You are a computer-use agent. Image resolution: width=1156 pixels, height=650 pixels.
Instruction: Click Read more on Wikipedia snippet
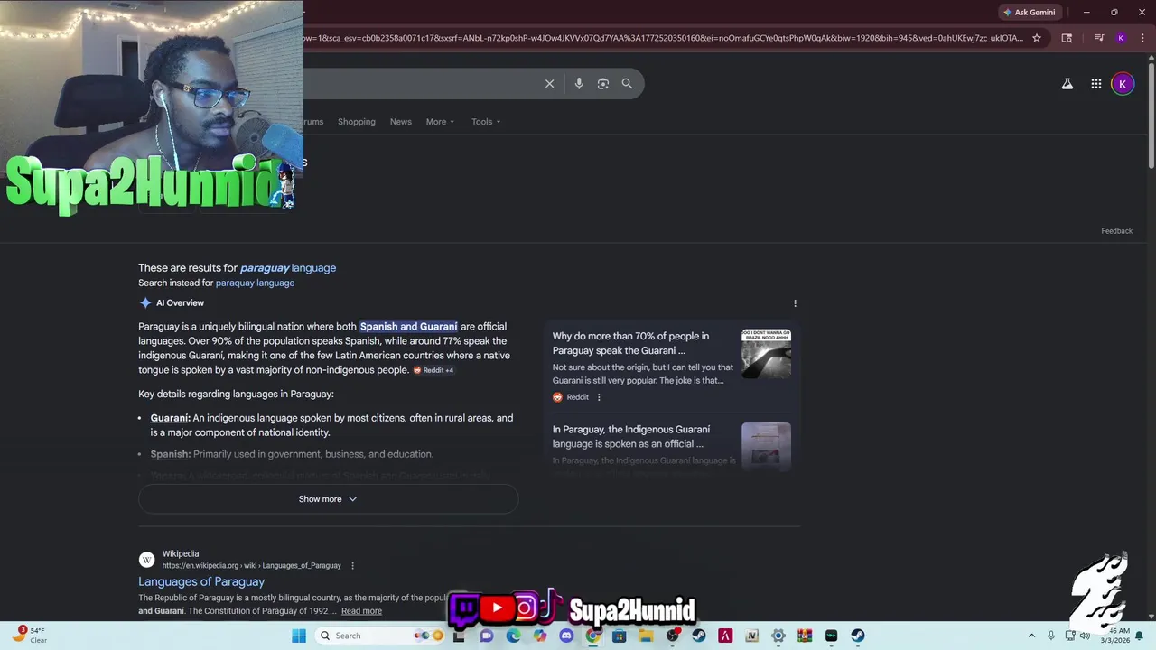tap(361, 611)
